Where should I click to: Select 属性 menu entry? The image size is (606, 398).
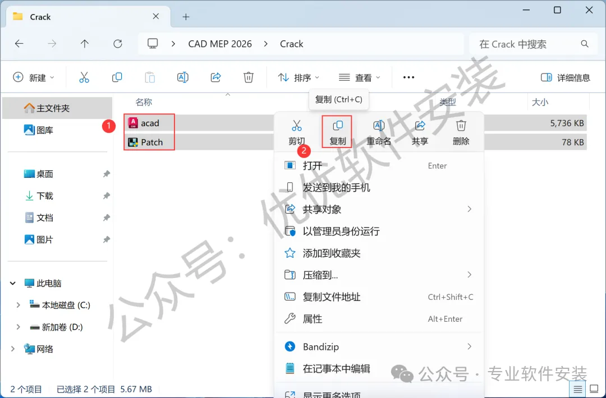(379, 319)
